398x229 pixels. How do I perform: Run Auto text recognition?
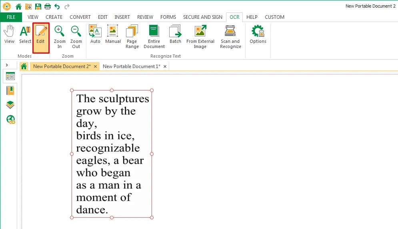[95, 34]
